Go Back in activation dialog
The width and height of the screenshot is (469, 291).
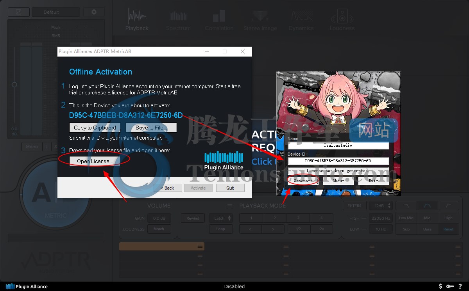pyautogui.click(x=168, y=188)
